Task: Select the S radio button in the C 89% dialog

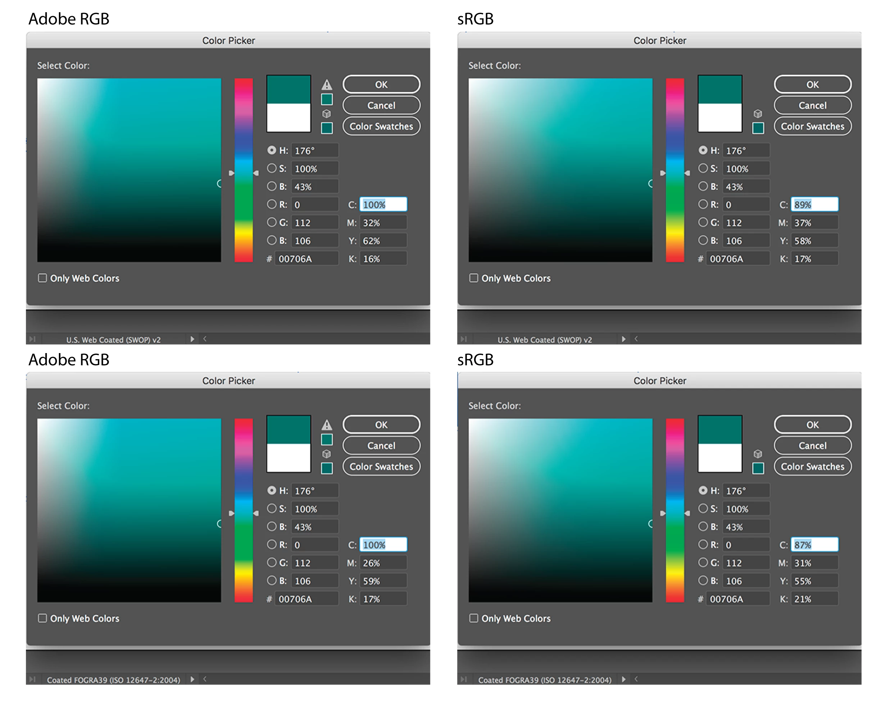Action: point(703,168)
